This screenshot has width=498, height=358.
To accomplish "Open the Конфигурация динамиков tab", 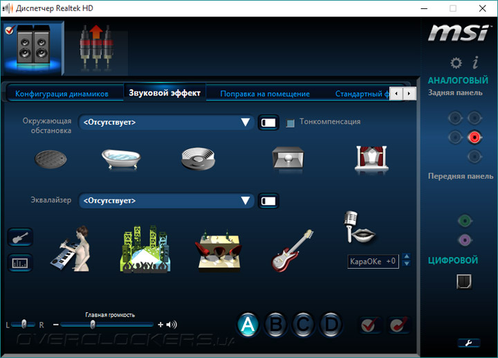I will click(62, 93).
